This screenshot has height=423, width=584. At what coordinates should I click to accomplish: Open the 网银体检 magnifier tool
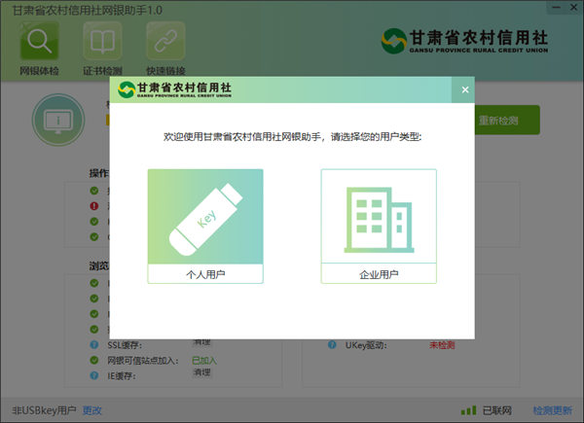click(x=39, y=41)
